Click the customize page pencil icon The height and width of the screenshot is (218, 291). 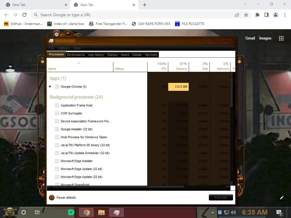tap(282, 198)
